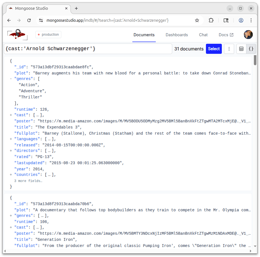Reload the Mongoose Studio page
This screenshot has height=257, width=260.
(x=29, y=20)
